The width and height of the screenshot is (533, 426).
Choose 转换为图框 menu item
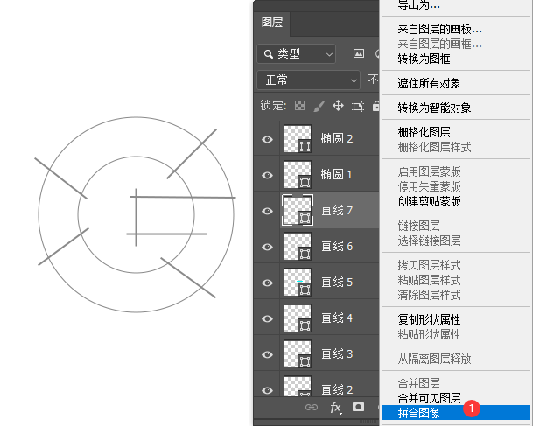(424, 59)
